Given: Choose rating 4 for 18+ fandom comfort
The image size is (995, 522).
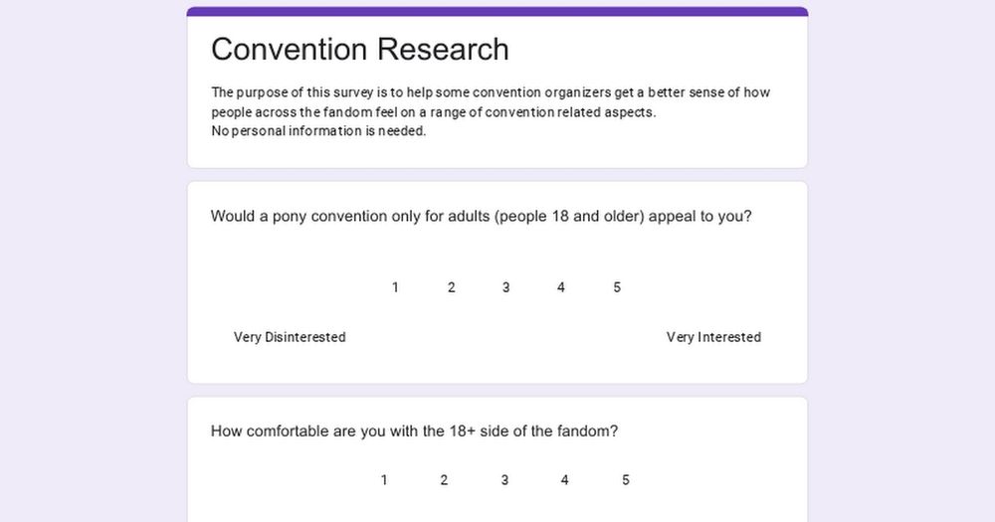Looking at the screenshot, I should 564,480.
